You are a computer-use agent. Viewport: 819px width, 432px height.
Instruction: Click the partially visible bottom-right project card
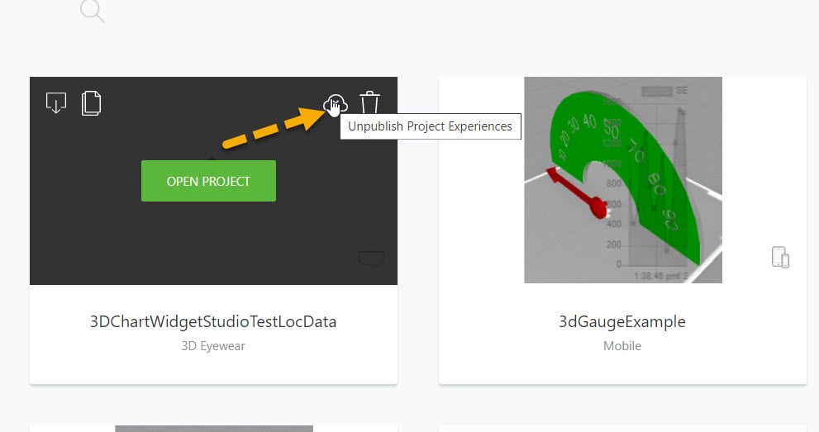click(622, 429)
